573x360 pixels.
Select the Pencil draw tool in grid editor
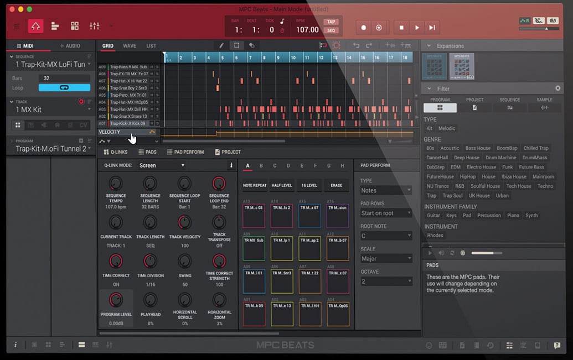221,46
